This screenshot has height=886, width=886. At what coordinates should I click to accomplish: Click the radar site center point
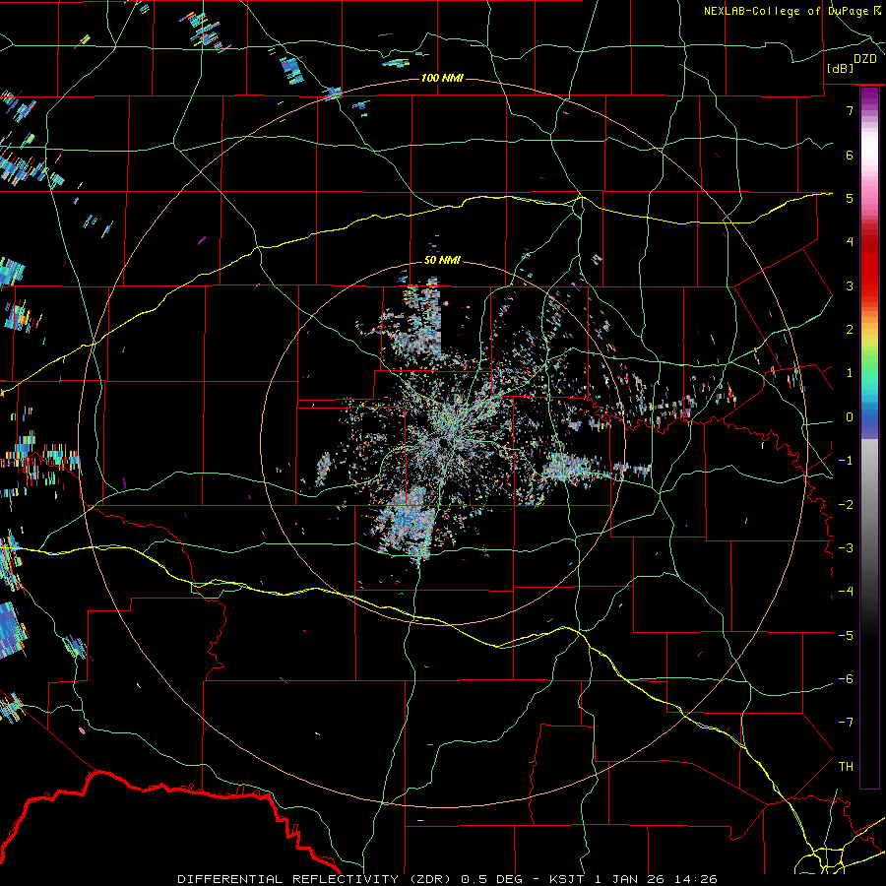pyautogui.click(x=444, y=444)
